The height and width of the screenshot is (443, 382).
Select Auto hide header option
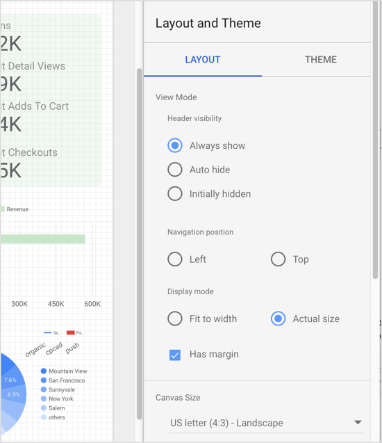pyautogui.click(x=175, y=170)
